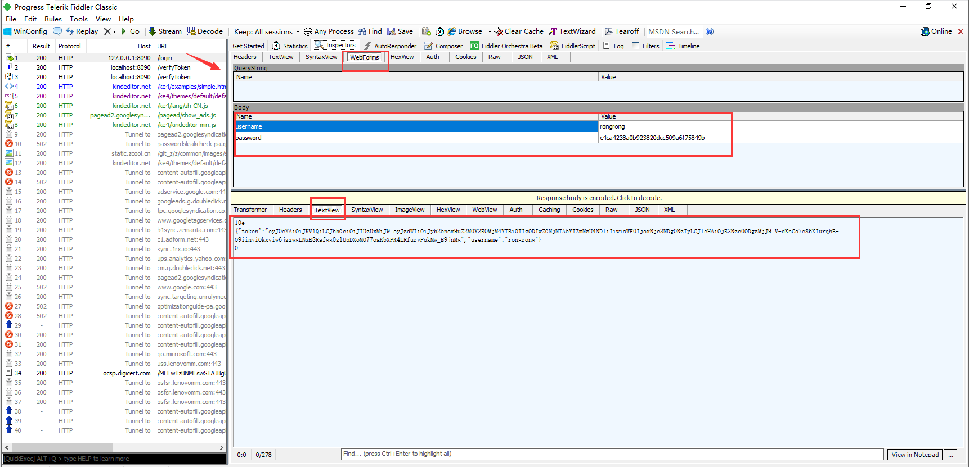Select response WebView tab
The height and width of the screenshot is (467, 969).
click(x=485, y=210)
